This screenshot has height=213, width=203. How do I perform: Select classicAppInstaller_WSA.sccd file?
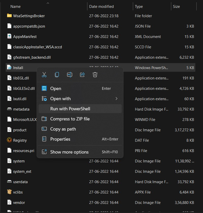click(38, 47)
